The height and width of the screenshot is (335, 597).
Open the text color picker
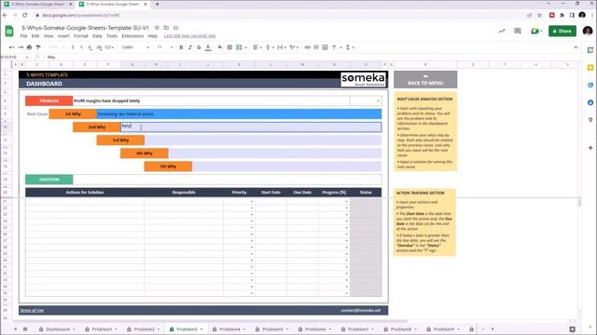tap(208, 47)
